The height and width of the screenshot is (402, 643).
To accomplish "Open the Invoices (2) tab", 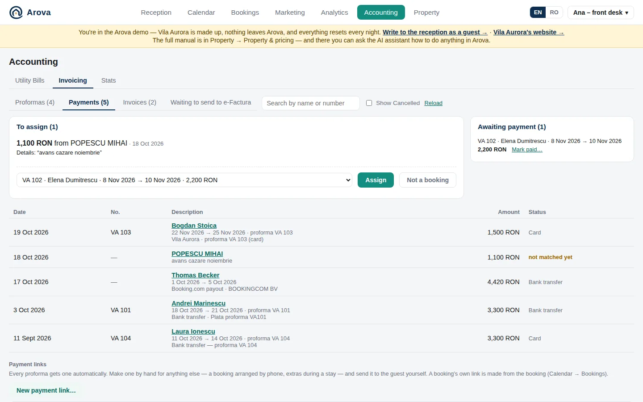I will point(140,102).
